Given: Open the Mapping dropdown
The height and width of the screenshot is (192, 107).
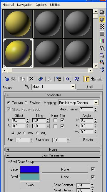Looking at the screenshot, I should click(96, 103).
